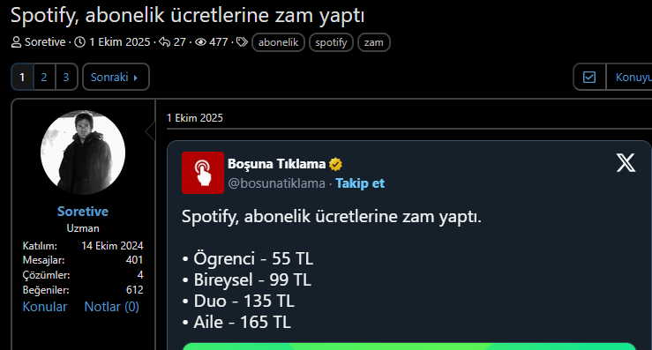The image size is (652, 350).
Task: Open Notlar (0) for Soretive
Action: [x=111, y=307]
